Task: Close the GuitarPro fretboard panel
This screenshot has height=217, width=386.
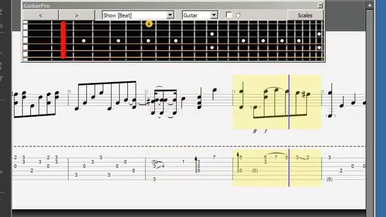Action: 320,5
